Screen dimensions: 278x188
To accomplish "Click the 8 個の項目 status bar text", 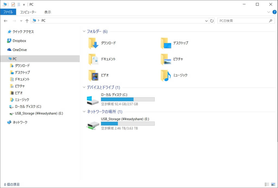I will point(12,184).
